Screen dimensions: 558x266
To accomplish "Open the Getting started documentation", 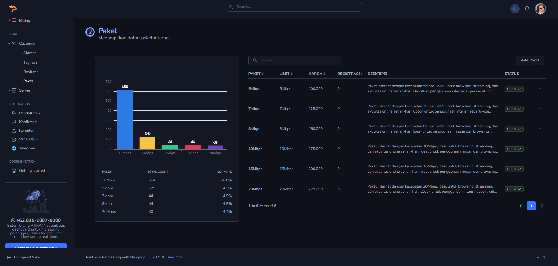I will pyautogui.click(x=32, y=171).
